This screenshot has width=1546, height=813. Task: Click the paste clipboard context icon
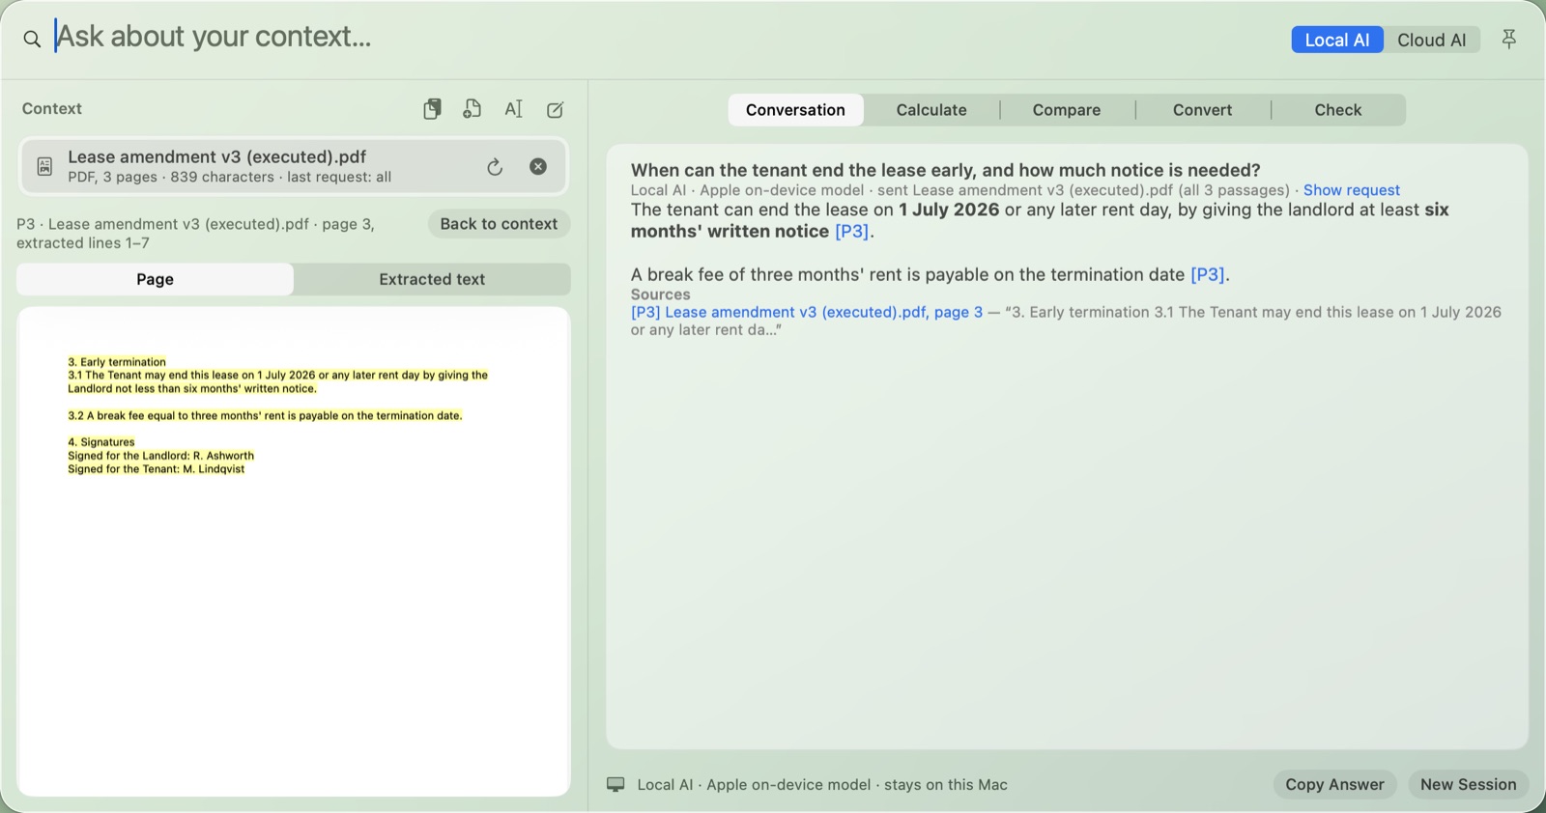[432, 109]
